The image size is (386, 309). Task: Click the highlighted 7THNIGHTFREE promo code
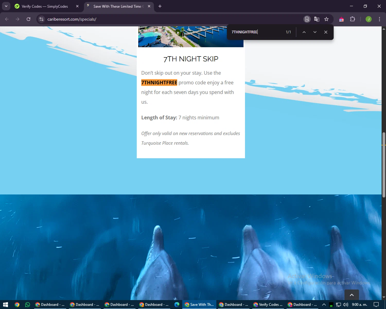tap(159, 82)
